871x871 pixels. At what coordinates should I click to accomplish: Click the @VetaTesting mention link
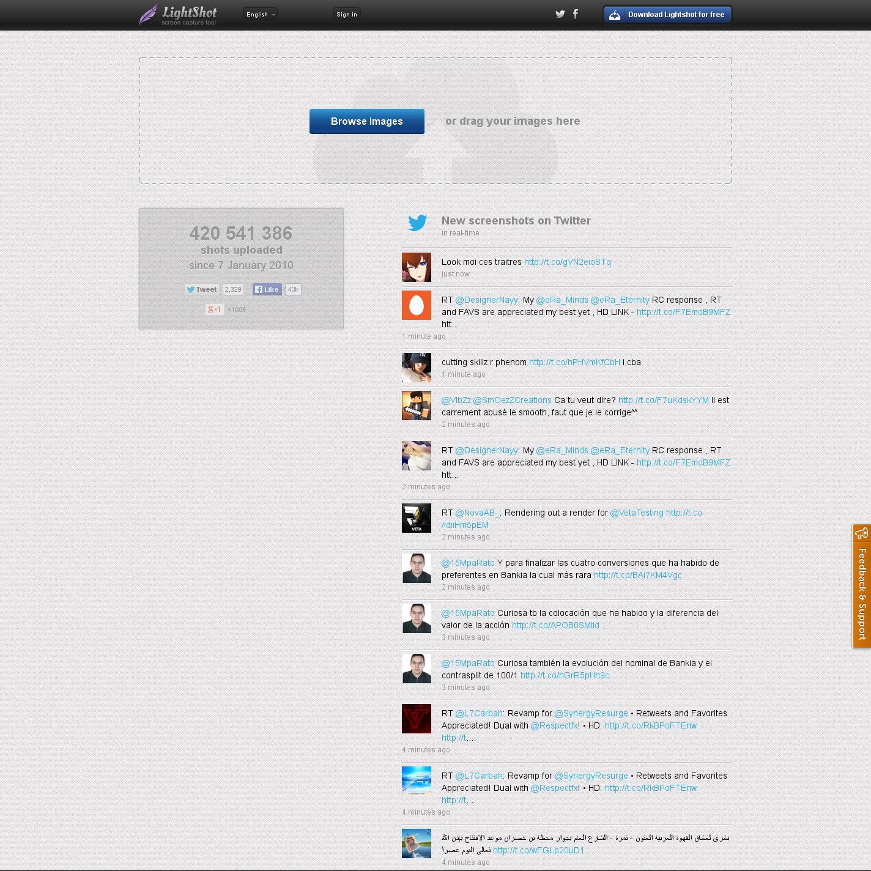tap(636, 513)
